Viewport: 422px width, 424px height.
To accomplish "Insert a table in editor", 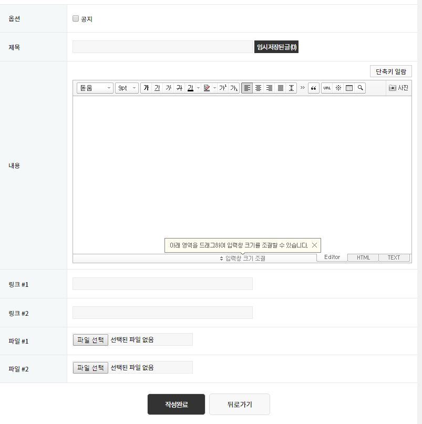I will [349, 88].
